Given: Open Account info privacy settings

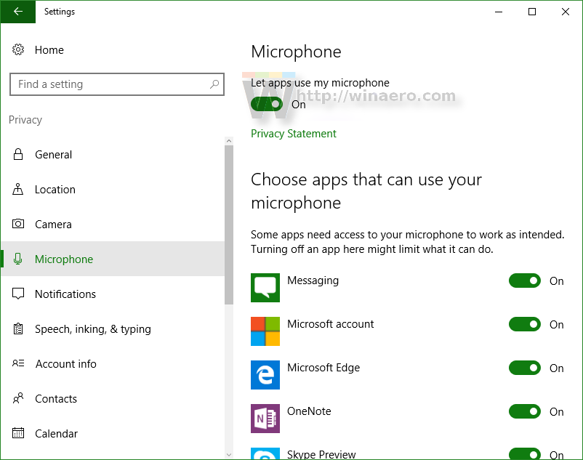Looking at the screenshot, I should click(x=113, y=363).
